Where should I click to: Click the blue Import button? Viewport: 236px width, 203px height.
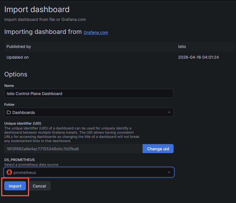pyautogui.click(x=15, y=186)
